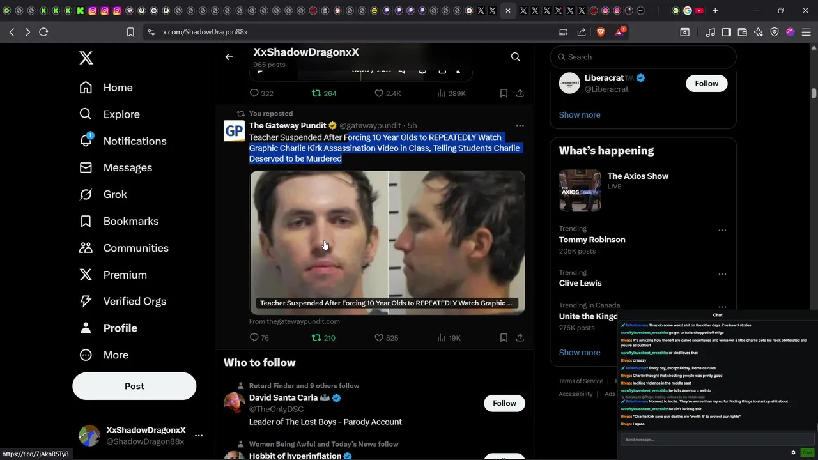
Task: Click the X logo in the sidebar
Action: 86,57
